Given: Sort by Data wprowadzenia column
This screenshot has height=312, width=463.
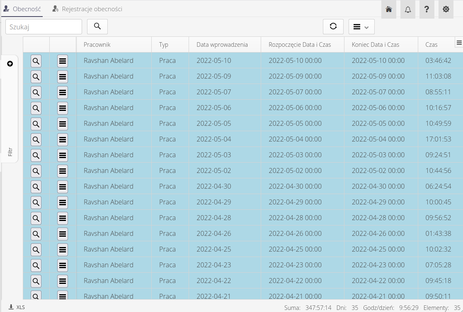Looking at the screenshot, I should (x=222, y=45).
